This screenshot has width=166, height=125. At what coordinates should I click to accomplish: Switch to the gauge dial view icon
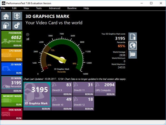(x=28, y=34)
